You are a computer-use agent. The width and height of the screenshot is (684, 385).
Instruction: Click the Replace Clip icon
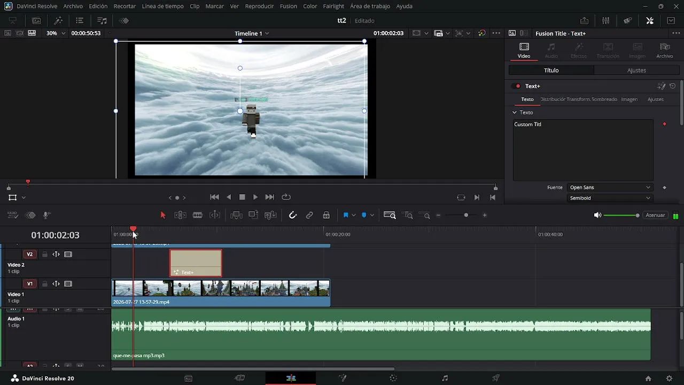click(270, 215)
